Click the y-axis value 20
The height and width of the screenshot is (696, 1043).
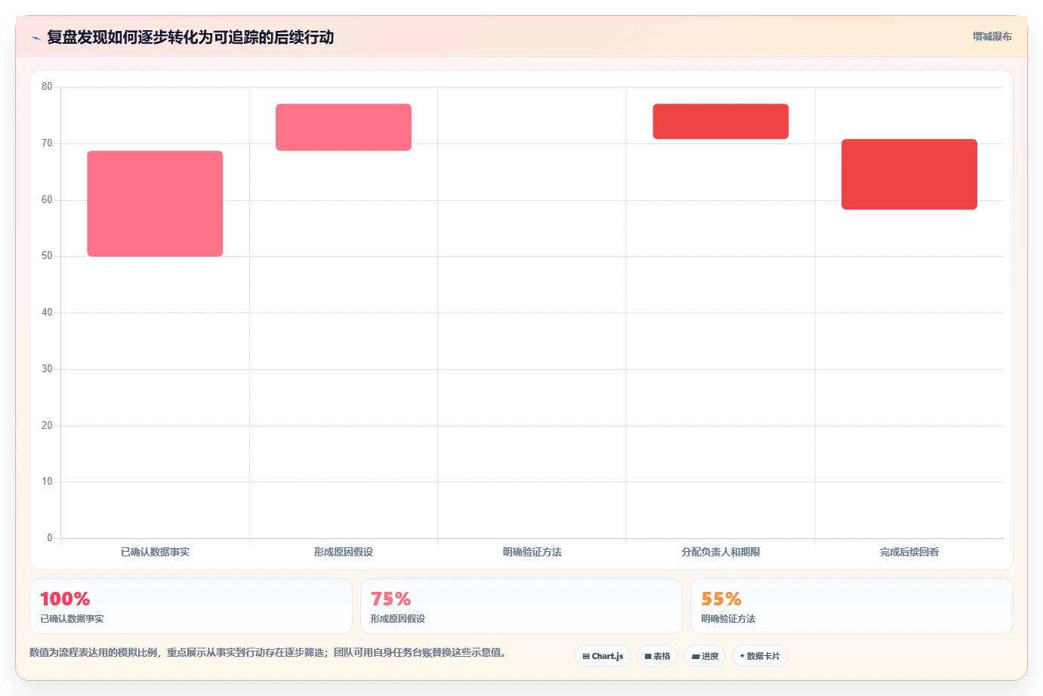(x=47, y=426)
